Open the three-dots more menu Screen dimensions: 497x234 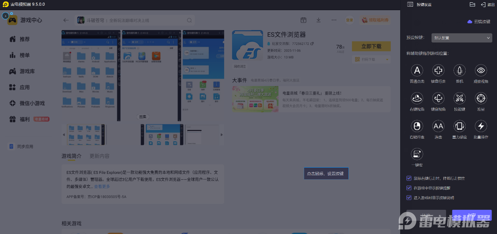click(x=334, y=20)
